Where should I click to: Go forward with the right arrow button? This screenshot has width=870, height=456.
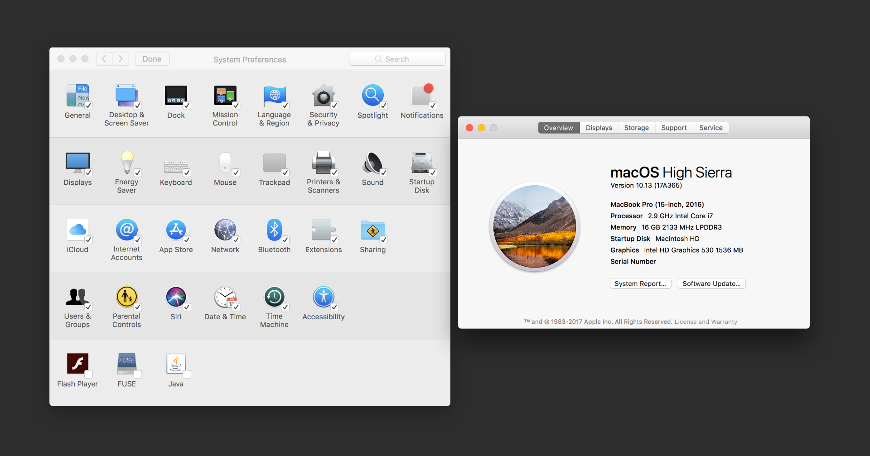(x=121, y=59)
